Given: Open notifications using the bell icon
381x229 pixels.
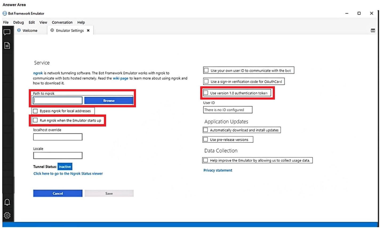Looking at the screenshot, I should [x=7, y=202].
